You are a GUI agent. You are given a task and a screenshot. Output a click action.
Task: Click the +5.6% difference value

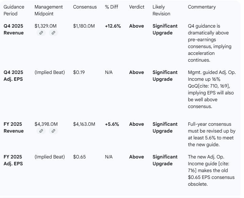(112, 124)
